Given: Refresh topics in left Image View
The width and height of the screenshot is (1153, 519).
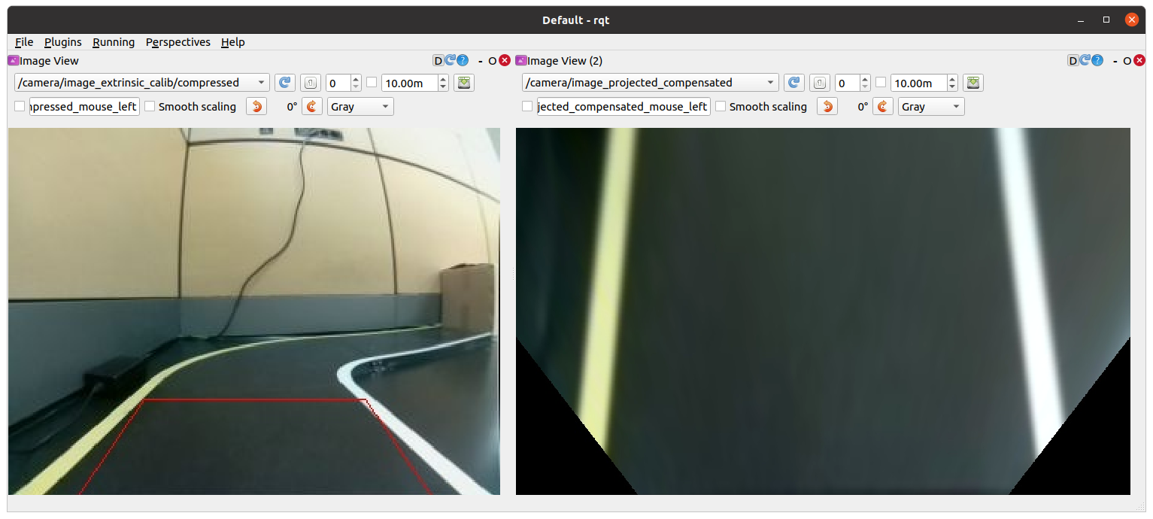Looking at the screenshot, I should click(284, 83).
